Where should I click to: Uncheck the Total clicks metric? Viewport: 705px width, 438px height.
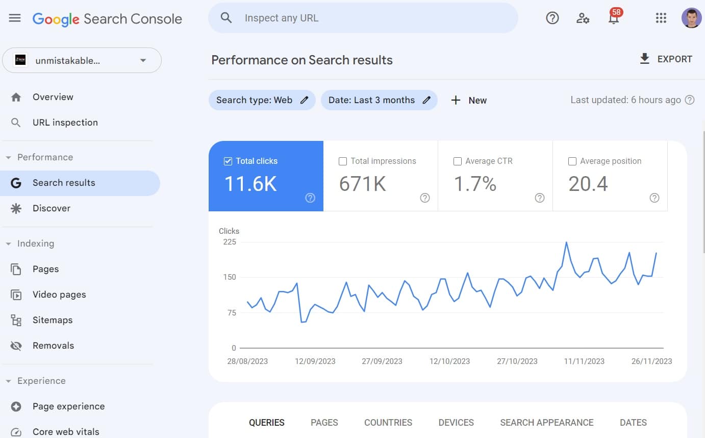(x=228, y=161)
